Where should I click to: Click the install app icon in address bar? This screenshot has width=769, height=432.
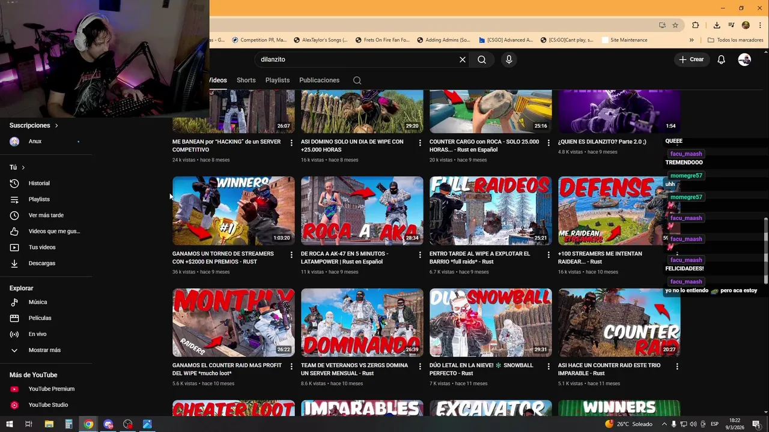pos(662,25)
